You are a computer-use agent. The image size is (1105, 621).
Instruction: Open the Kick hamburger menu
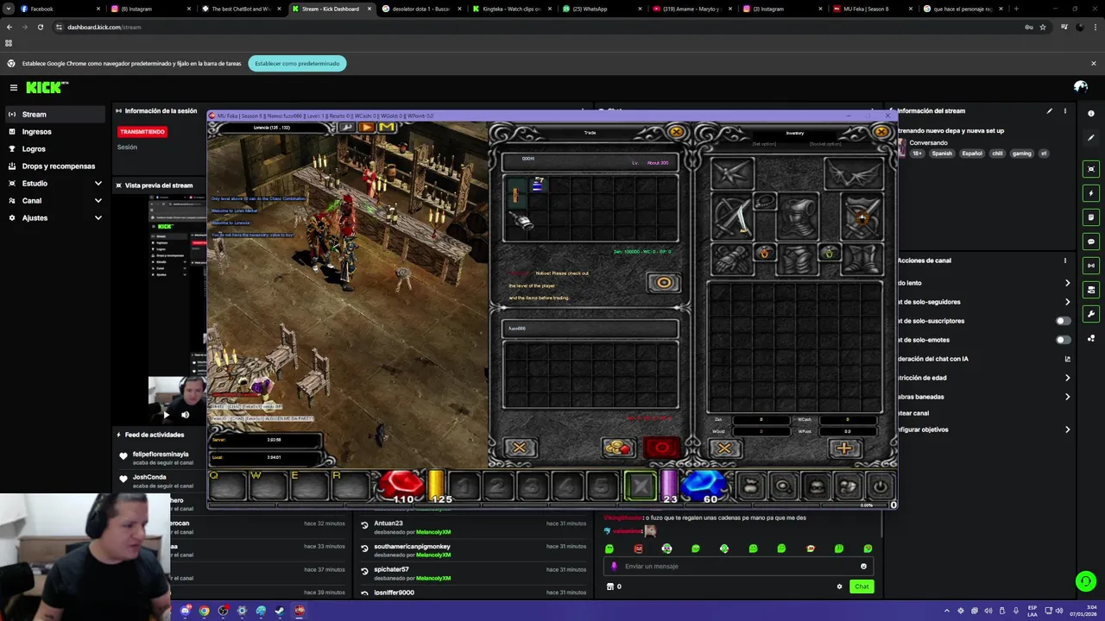pos(13,87)
